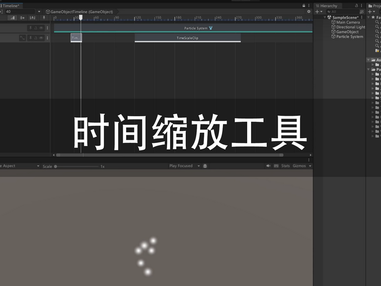The width and height of the screenshot is (381, 286).
Task: Click the frame number field showing 40
Action: pos(20,11)
